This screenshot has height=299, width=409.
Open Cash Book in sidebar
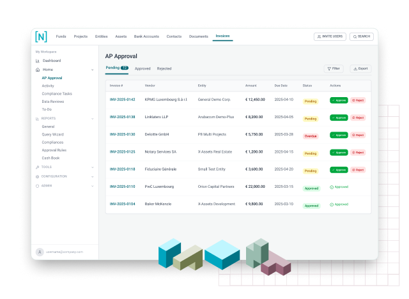(50, 158)
